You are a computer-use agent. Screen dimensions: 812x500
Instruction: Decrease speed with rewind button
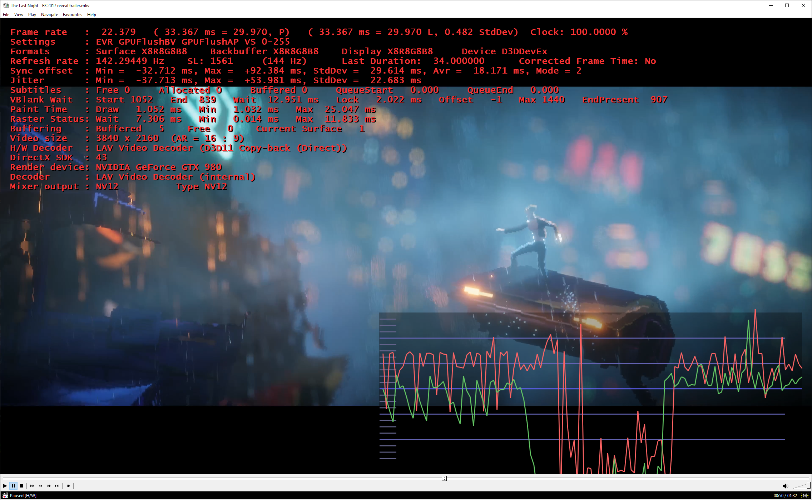point(40,486)
